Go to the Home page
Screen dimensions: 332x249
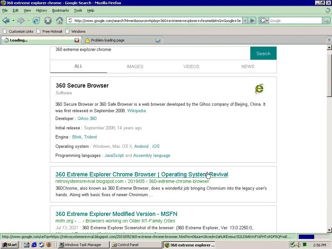point(60,20)
